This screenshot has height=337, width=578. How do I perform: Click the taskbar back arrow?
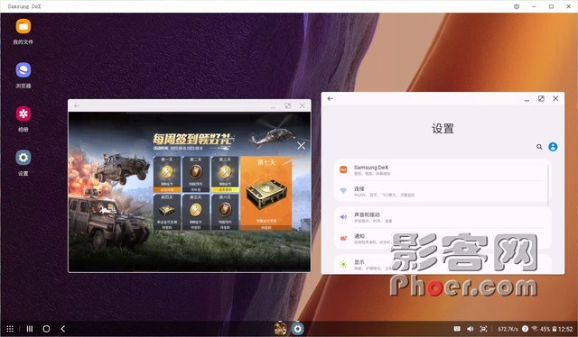[62, 329]
